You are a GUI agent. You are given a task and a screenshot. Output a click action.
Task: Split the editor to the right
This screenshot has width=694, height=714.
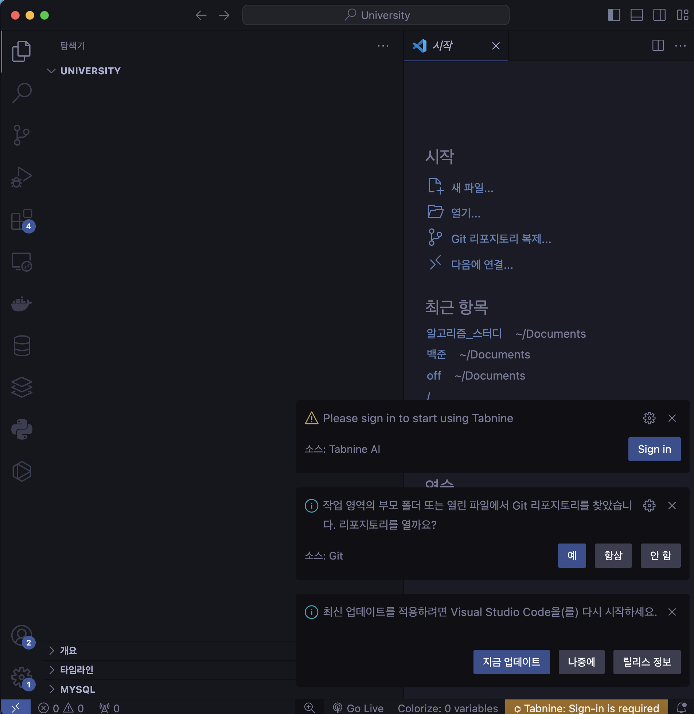click(x=658, y=46)
